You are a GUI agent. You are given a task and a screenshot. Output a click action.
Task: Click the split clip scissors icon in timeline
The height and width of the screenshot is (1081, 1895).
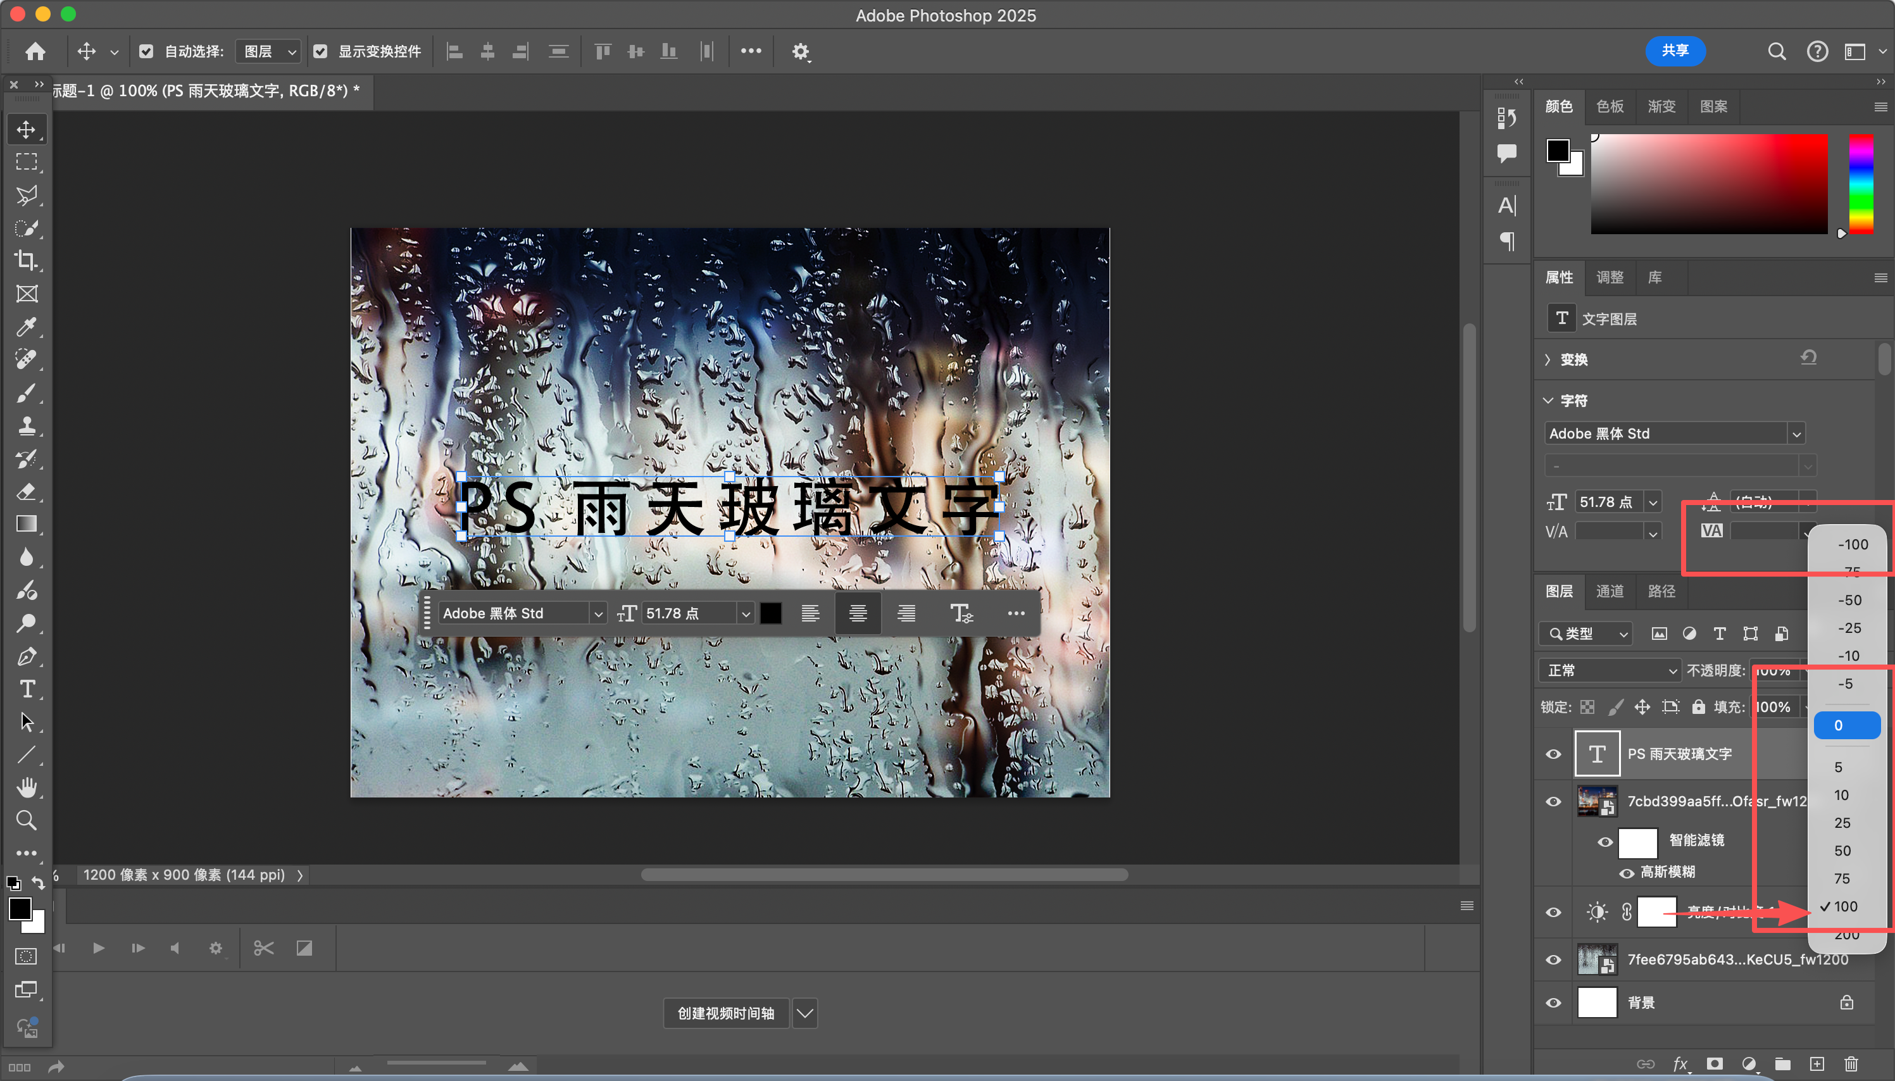(x=263, y=948)
